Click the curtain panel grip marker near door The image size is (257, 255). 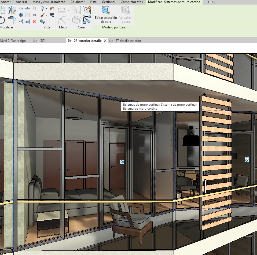pyautogui.click(x=122, y=162)
